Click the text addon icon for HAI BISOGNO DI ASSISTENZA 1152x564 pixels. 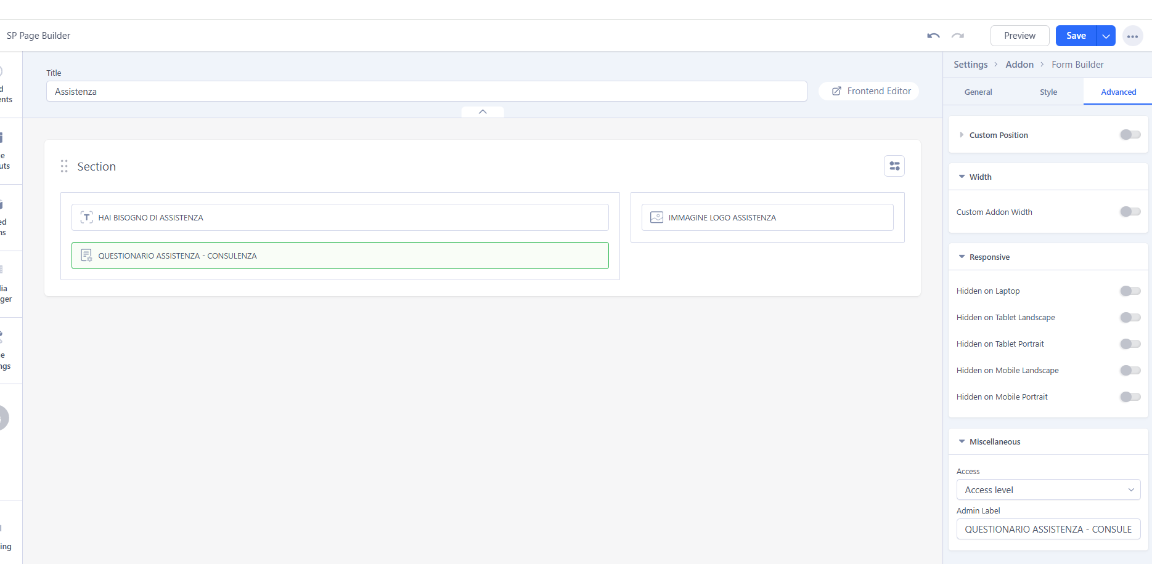(87, 217)
